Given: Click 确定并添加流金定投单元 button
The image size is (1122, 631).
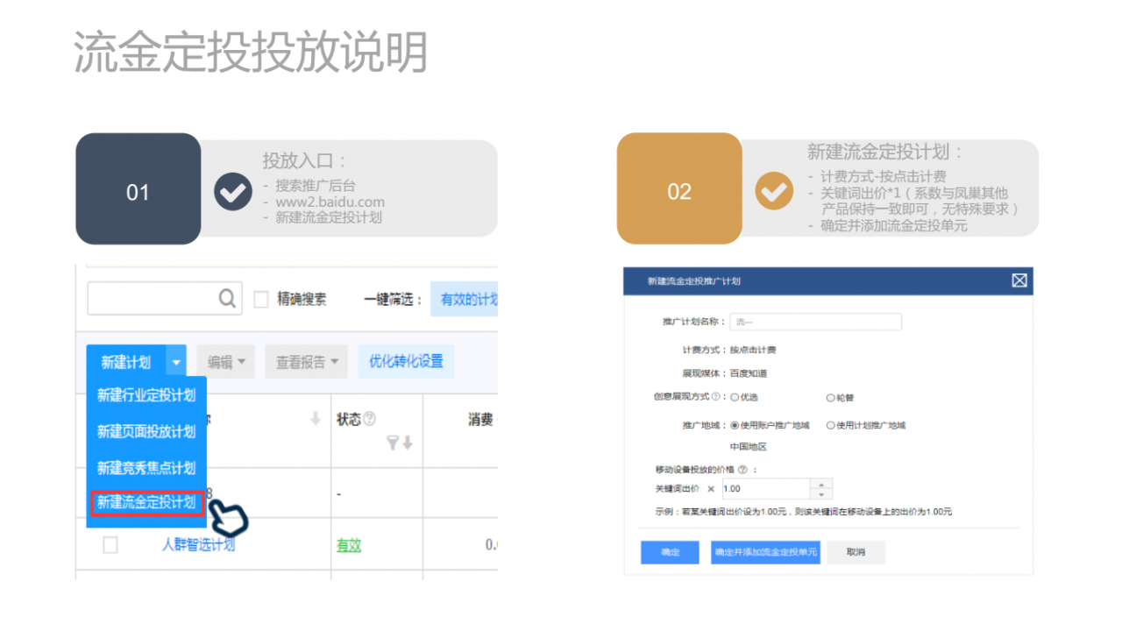Looking at the screenshot, I should 765,552.
